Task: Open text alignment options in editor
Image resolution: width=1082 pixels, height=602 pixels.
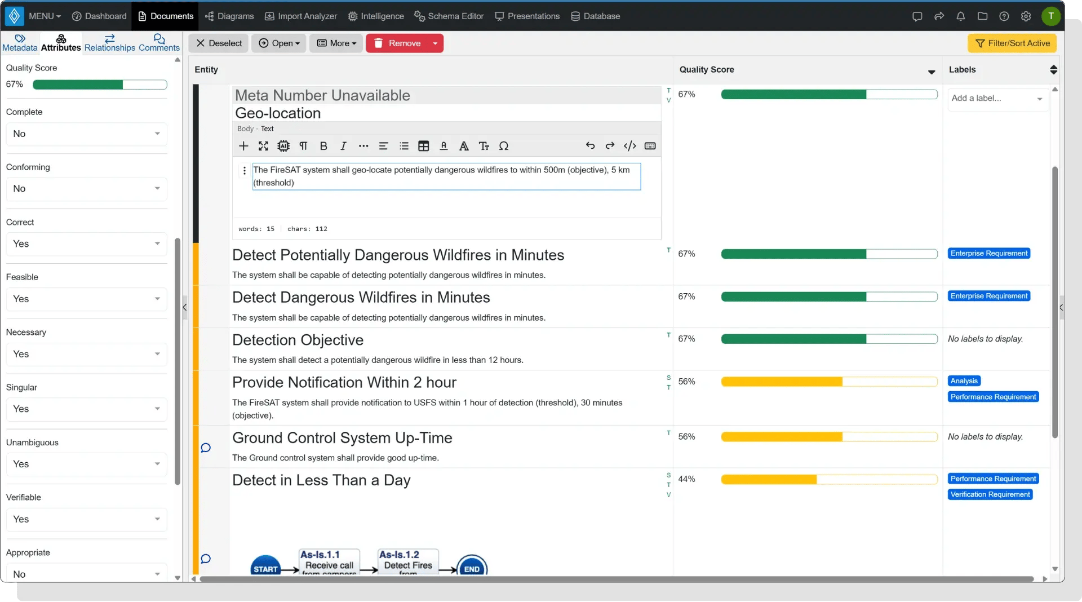Action: pos(384,146)
